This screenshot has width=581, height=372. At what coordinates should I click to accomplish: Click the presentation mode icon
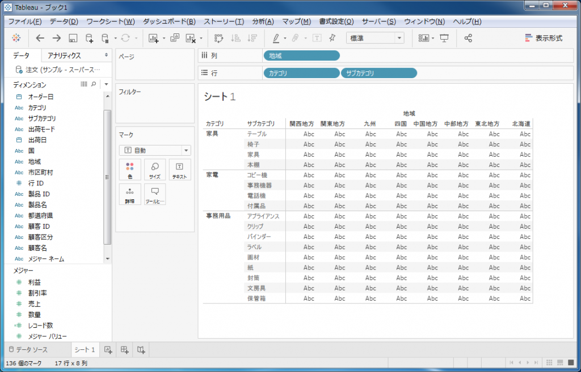[444, 38]
